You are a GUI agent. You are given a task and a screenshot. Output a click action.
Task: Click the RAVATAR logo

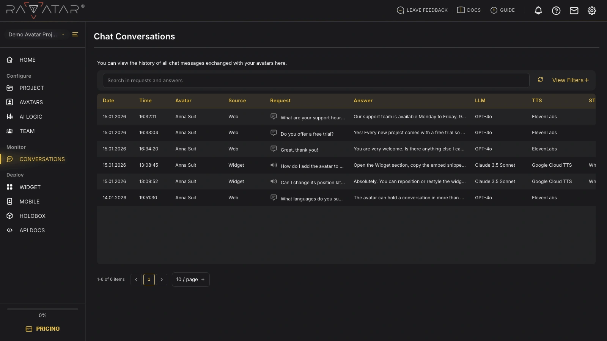pos(45,10)
